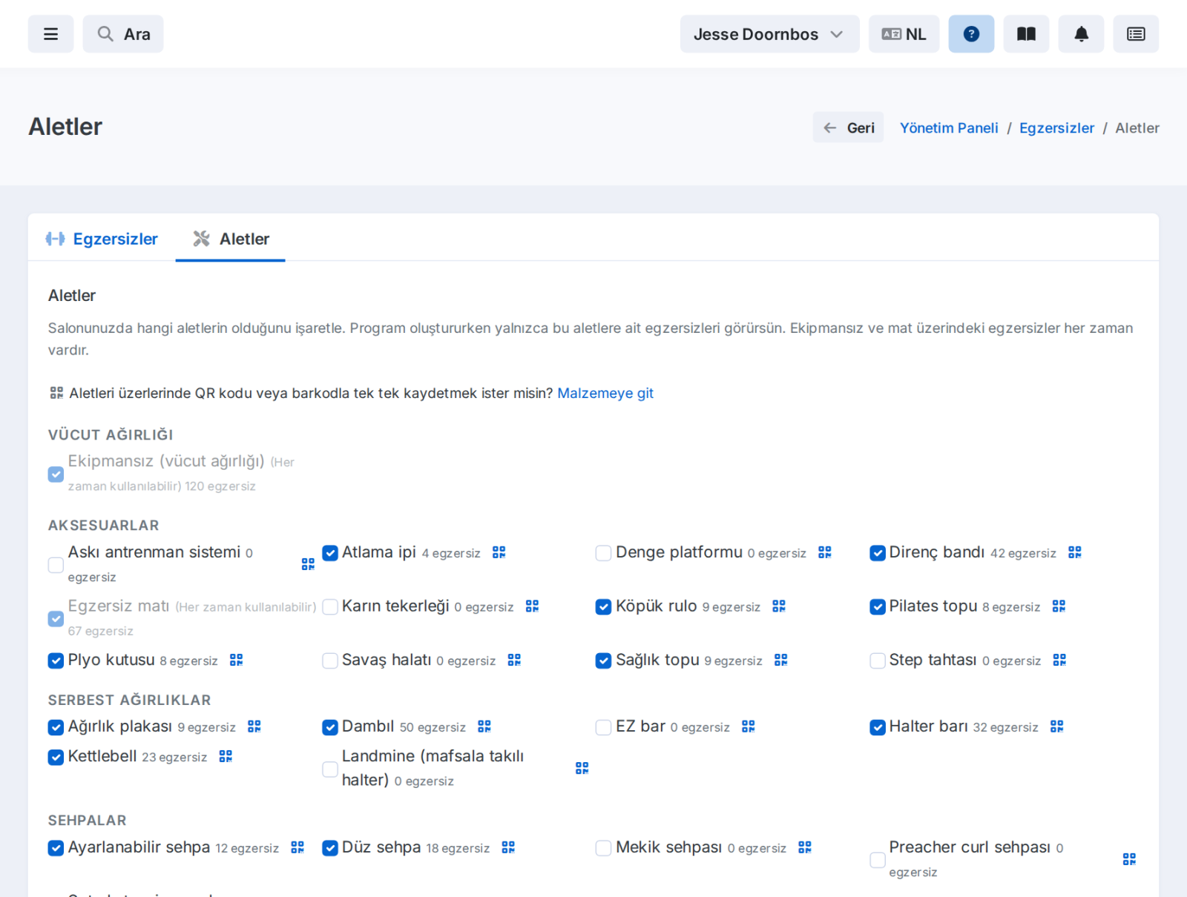1187x897 pixels.
Task: Open the documentation book icon
Action: (x=1026, y=34)
